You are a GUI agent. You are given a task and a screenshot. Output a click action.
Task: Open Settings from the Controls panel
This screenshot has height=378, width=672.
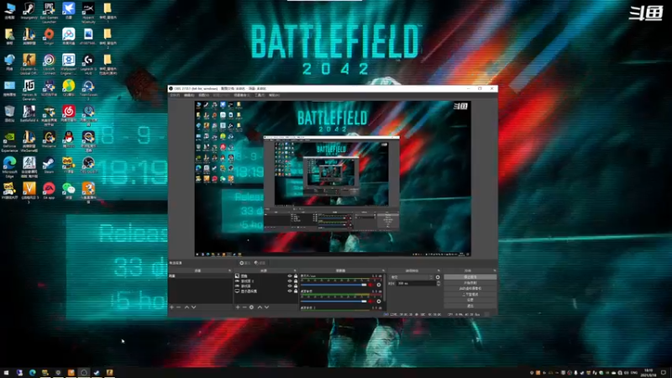(470, 300)
